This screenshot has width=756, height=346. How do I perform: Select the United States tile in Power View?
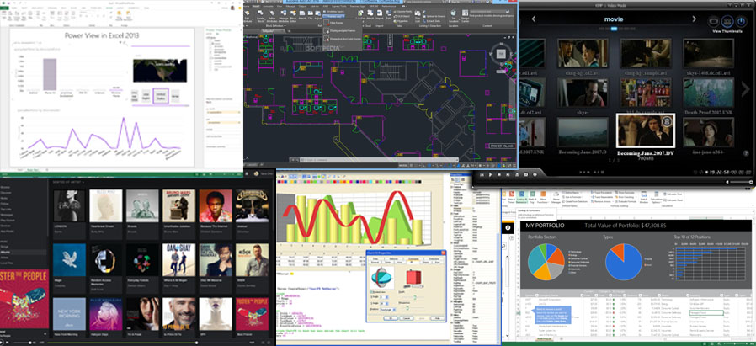tap(161, 96)
